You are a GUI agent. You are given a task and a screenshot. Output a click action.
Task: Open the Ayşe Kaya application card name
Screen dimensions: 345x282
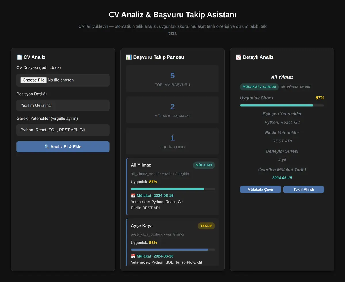142,226
